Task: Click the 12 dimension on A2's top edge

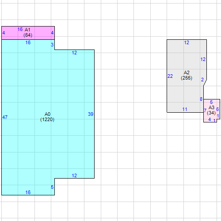Action: click(187, 43)
